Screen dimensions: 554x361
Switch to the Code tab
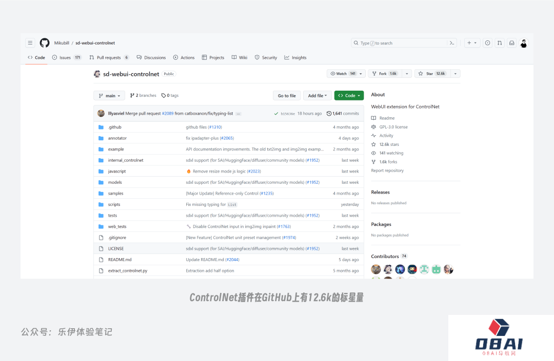[36, 57]
